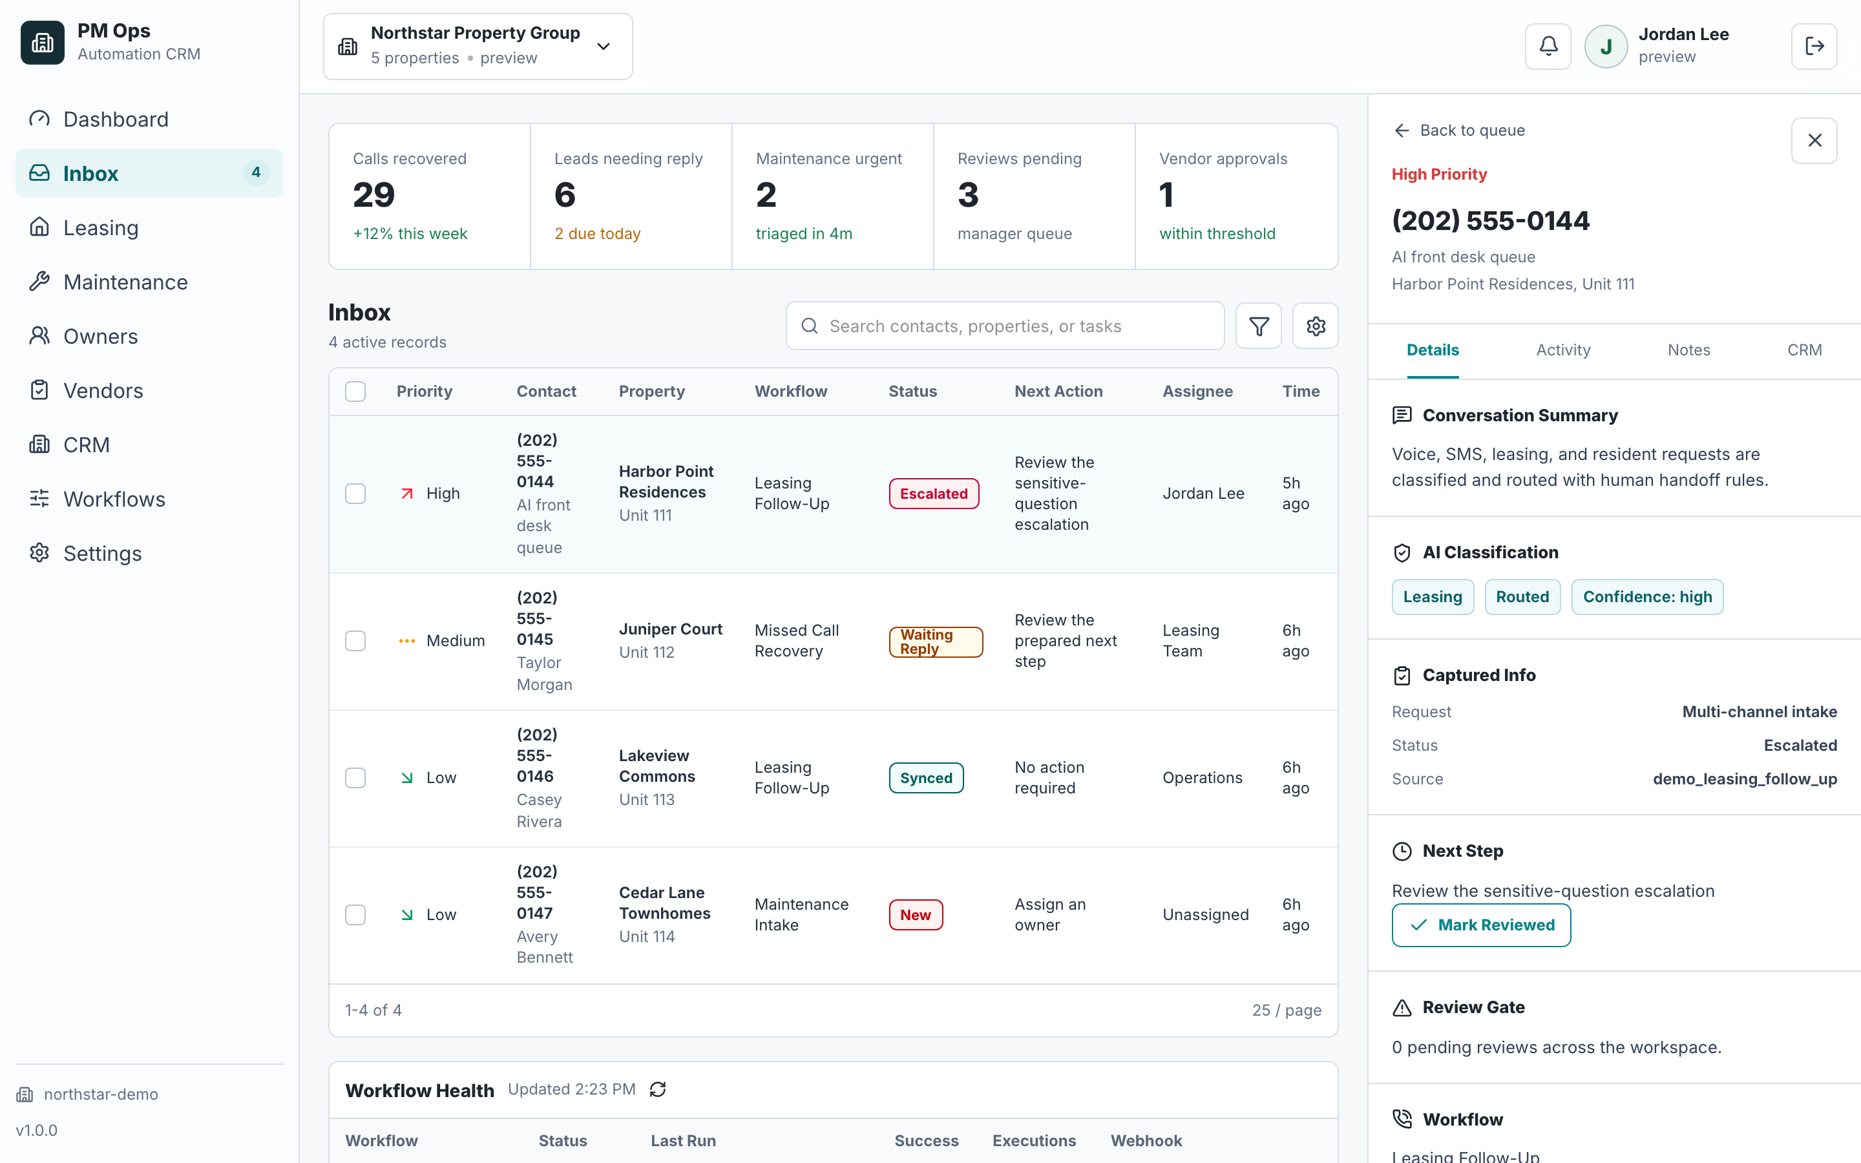Image resolution: width=1861 pixels, height=1163 pixels.
Task: Open inbox filter funnel icon
Action: click(x=1258, y=326)
